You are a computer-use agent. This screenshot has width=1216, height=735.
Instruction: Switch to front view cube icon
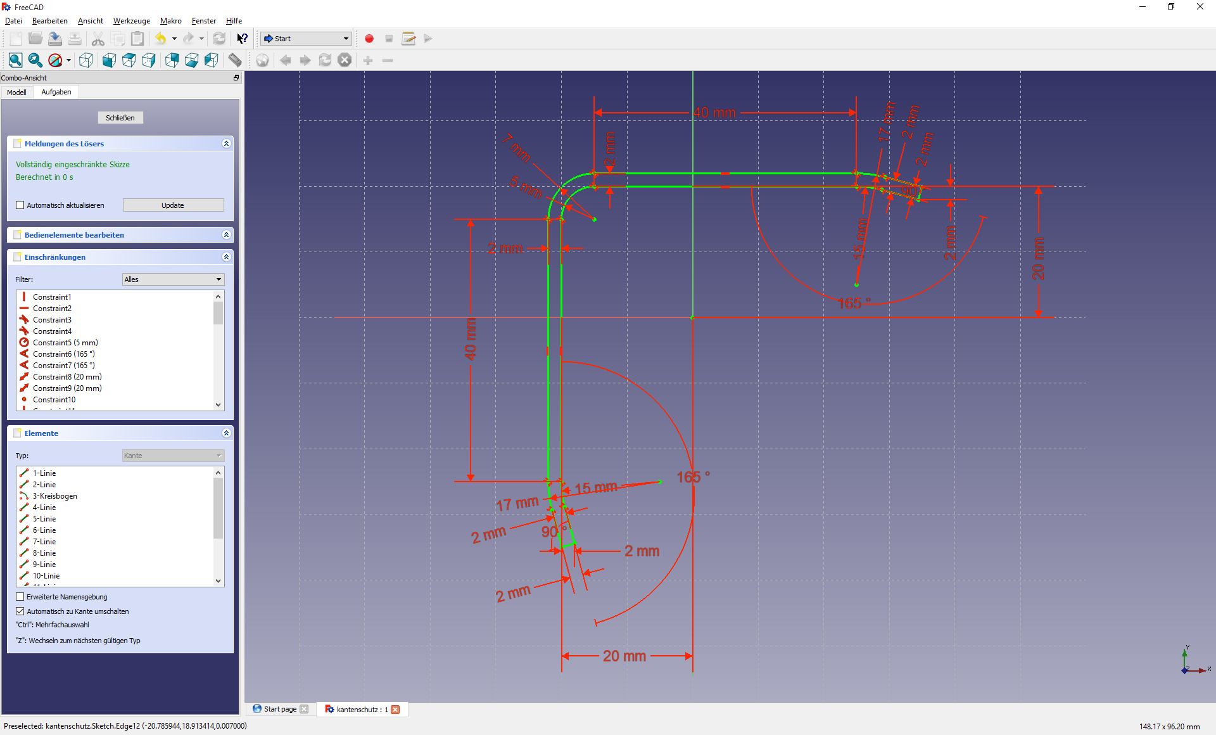109,60
